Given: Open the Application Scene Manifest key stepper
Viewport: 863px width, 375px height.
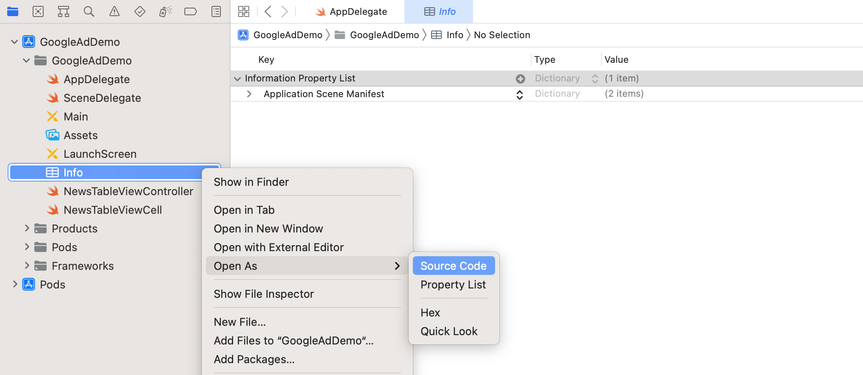Looking at the screenshot, I should click(520, 94).
